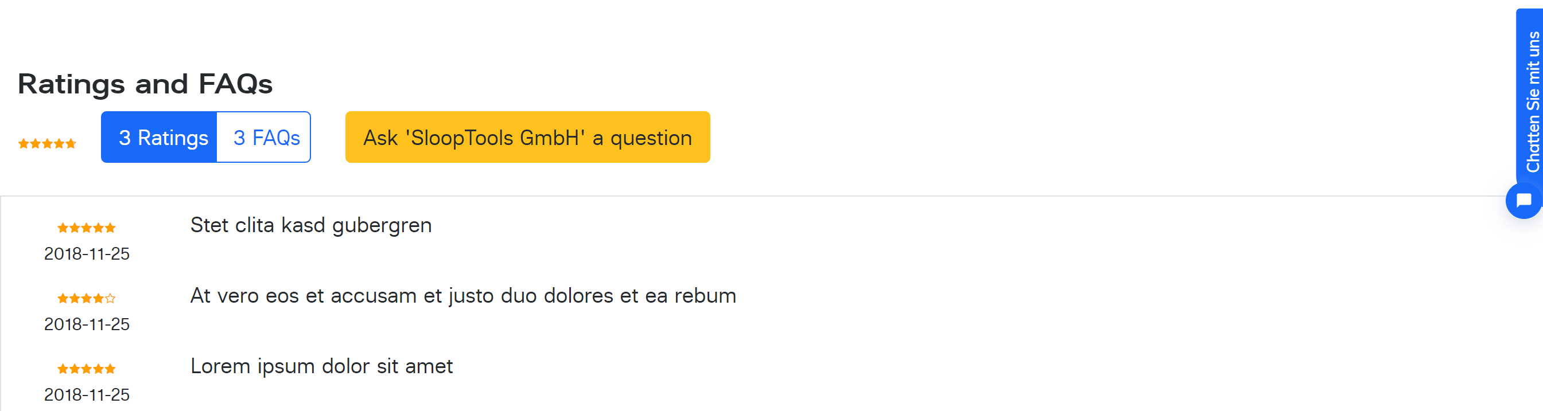Click the date under the four-star review
The height and width of the screenshot is (411, 1543).
coord(87,325)
